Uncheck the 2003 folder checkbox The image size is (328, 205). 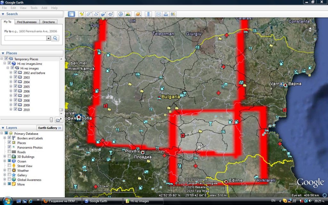[x=15, y=77]
